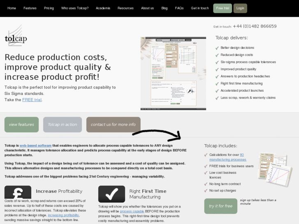Follow the FREE trial link
This screenshot has height=224, width=299.
pyautogui.click(x=32, y=100)
